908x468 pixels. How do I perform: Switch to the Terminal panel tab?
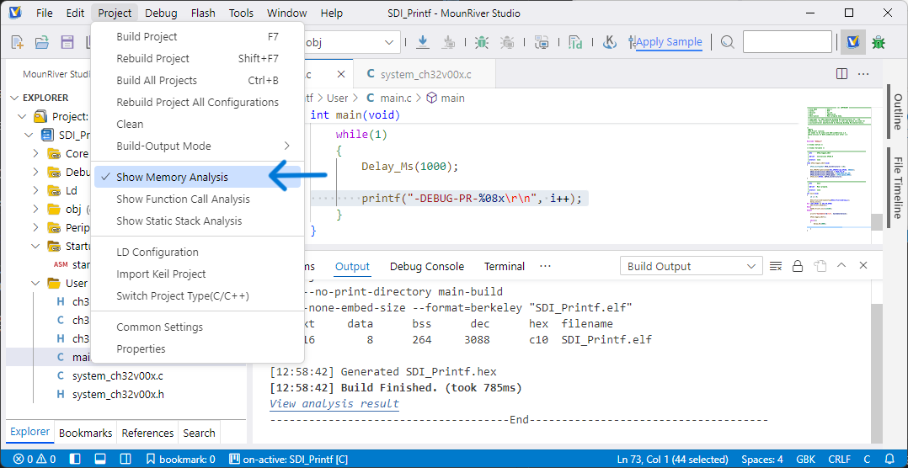(505, 266)
